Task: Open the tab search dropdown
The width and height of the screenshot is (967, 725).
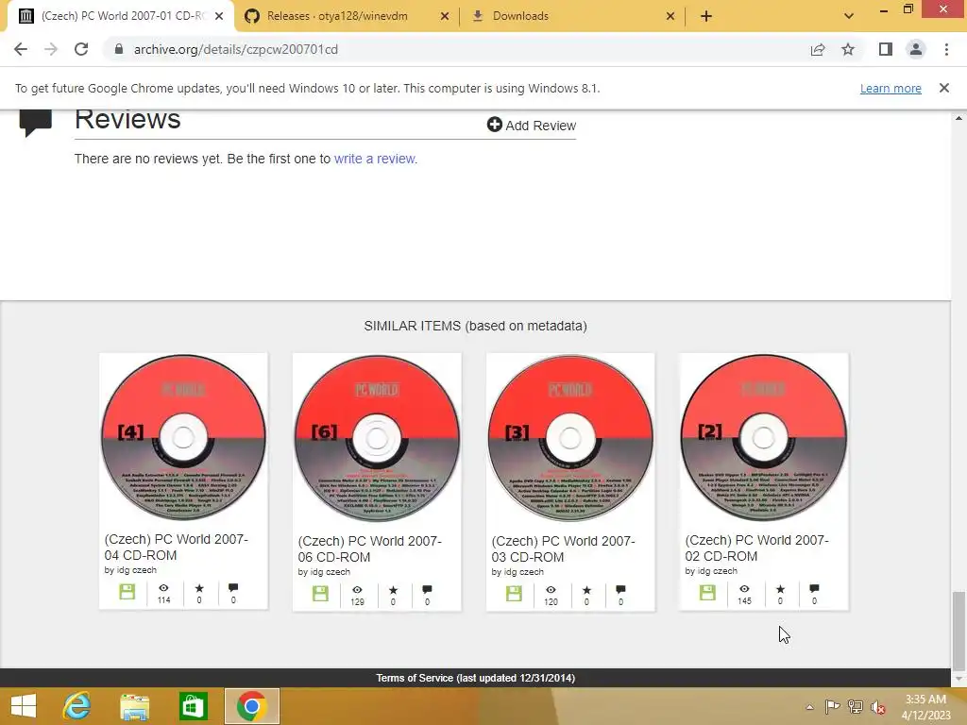Action: (x=849, y=16)
